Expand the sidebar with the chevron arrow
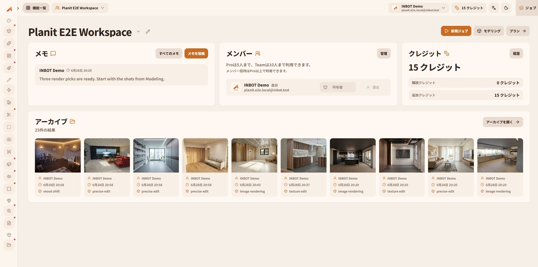Viewport: 538px width, 267px height. coord(18,8)
